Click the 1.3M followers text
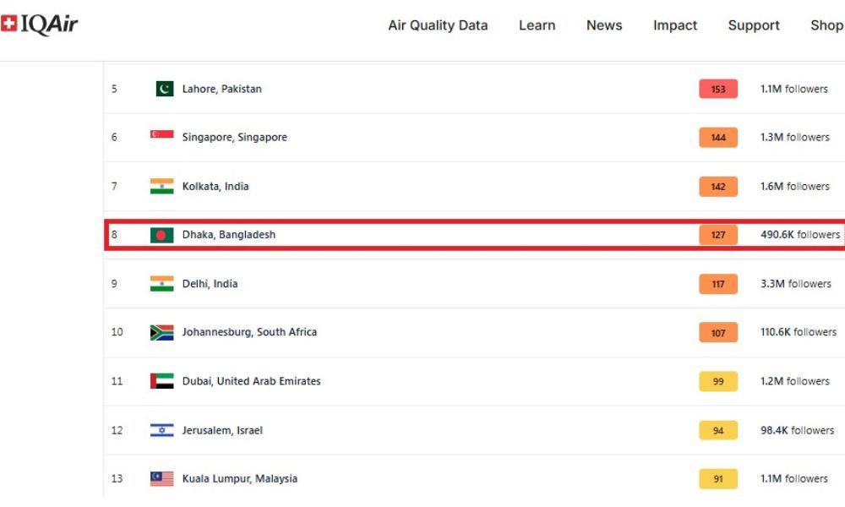Viewport: 845px width, 507px height. (x=795, y=138)
